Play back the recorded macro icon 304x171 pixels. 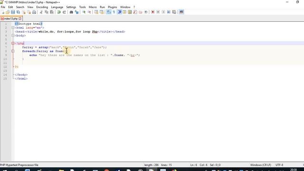click(163, 12)
